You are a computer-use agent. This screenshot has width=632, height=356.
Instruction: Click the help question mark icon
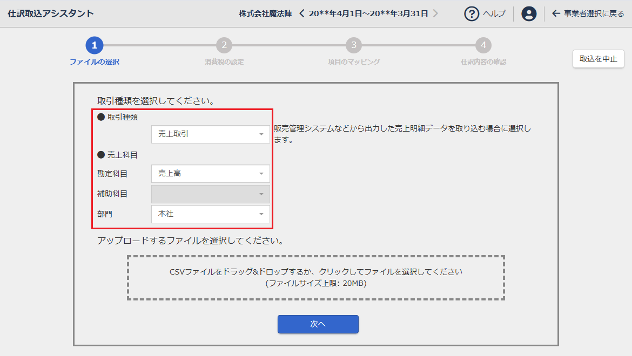472,13
